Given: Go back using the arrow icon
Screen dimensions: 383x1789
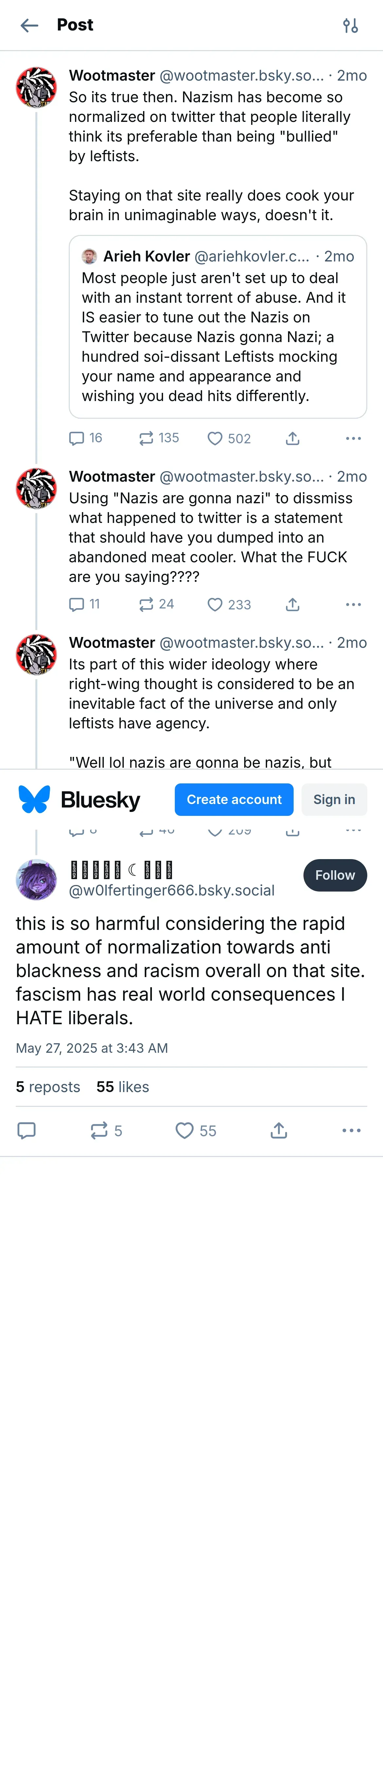Looking at the screenshot, I should point(29,26).
